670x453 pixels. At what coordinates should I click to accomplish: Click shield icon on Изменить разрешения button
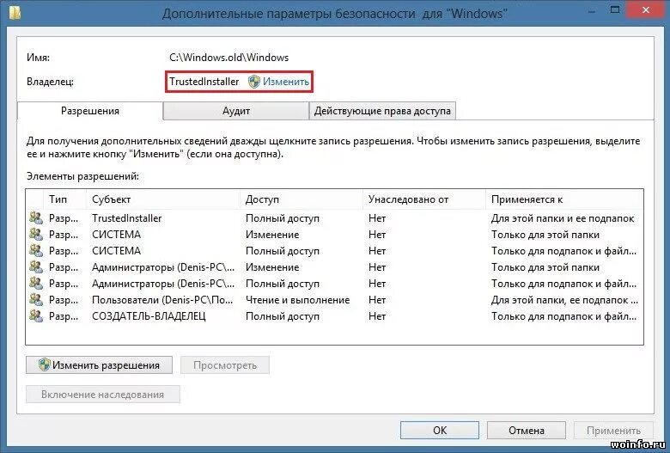(x=44, y=364)
